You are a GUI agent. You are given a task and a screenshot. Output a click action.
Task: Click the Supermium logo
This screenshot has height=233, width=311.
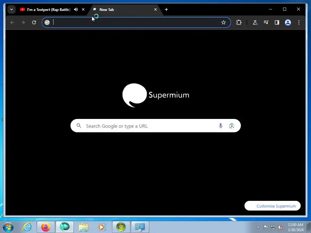tap(156, 95)
